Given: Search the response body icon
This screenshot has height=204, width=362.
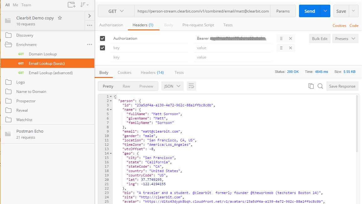Looking at the screenshot, I should (320, 86).
